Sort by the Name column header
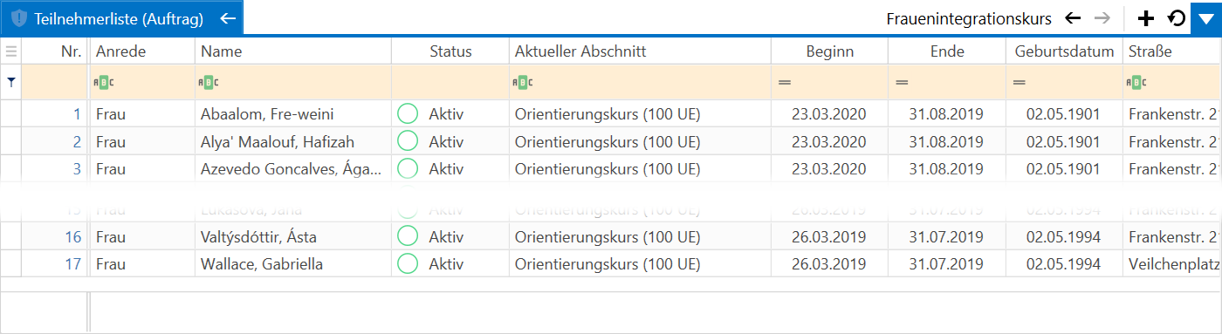The image size is (1222, 334). coord(293,51)
